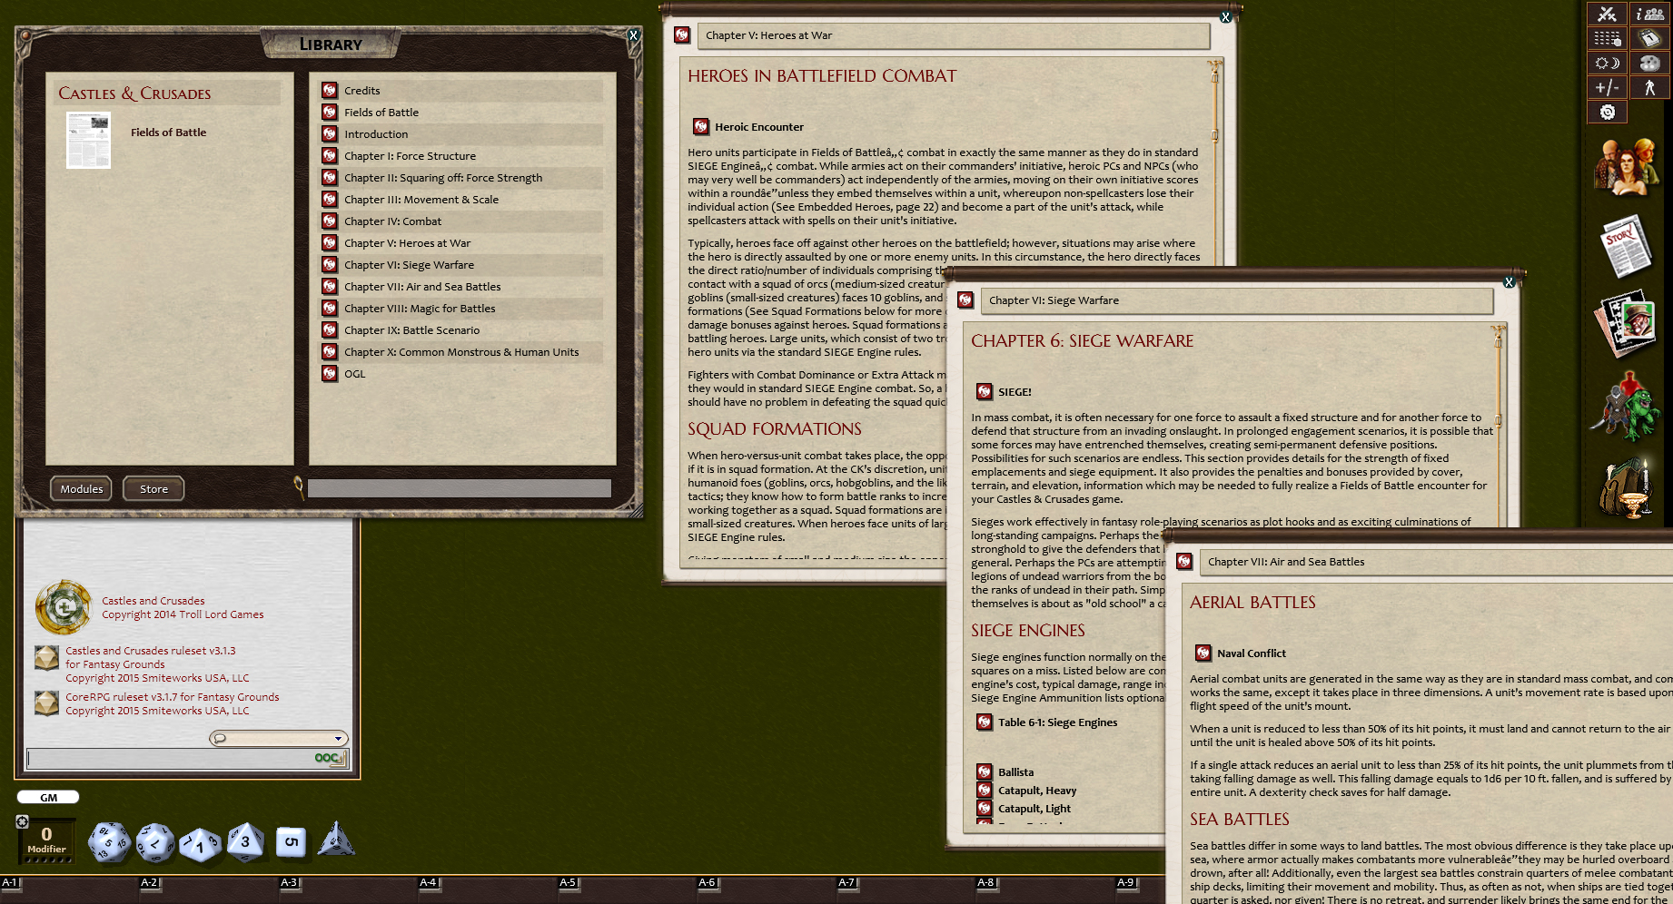Switch to hotkey tab A-9
The height and width of the screenshot is (904, 1673).
click(1125, 881)
